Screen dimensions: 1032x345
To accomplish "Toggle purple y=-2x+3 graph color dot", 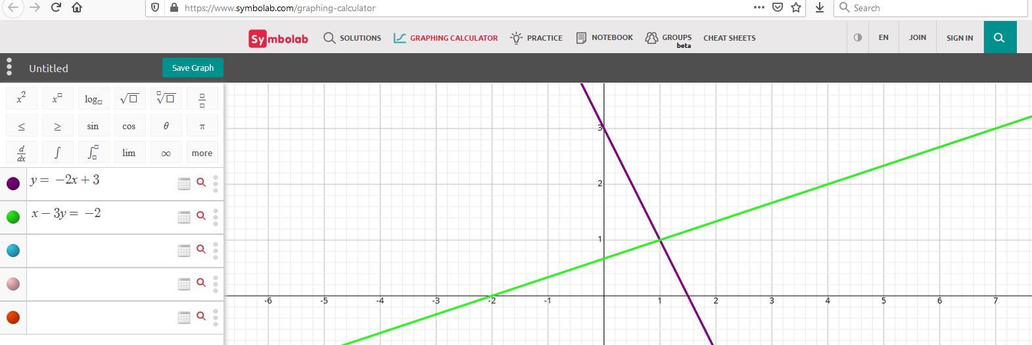I will coord(13,184).
